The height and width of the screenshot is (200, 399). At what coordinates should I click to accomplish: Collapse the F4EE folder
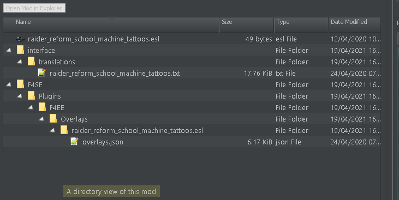pos(31,107)
